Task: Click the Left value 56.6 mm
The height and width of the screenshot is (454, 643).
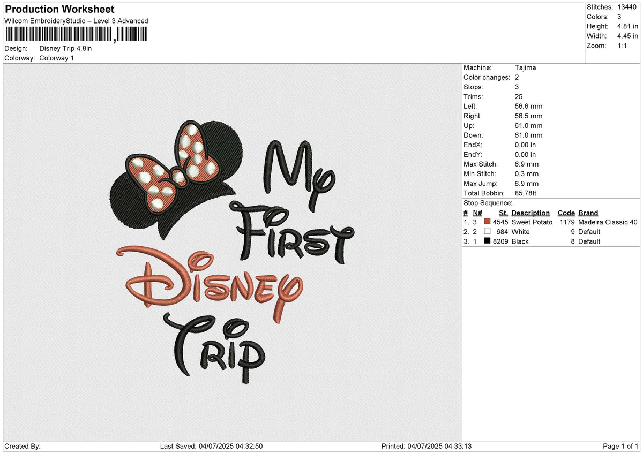Action: pyautogui.click(x=528, y=106)
